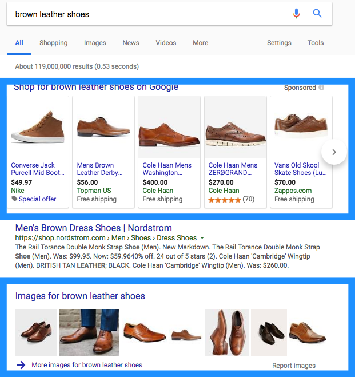Click the Nike seller name
355x377 pixels.
(x=18, y=191)
